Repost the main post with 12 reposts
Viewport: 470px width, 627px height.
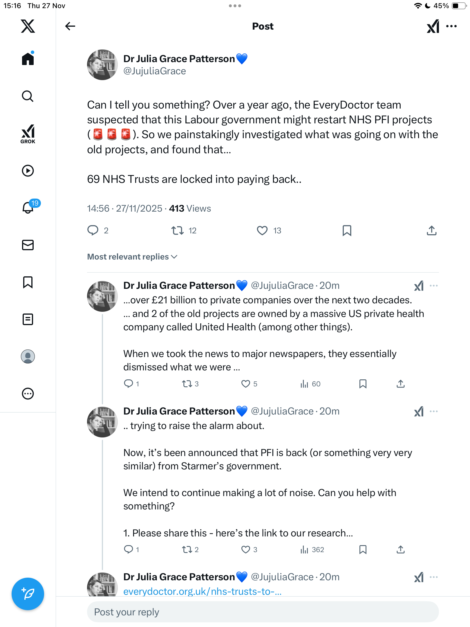pyautogui.click(x=177, y=230)
